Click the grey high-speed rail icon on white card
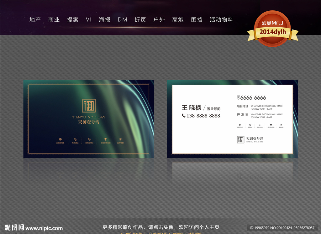 (x=250, y=125)
